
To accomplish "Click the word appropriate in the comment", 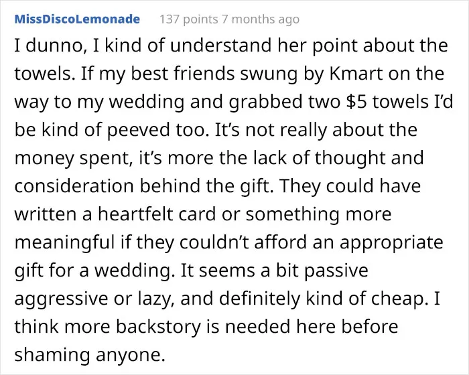I will pos(391,243).
